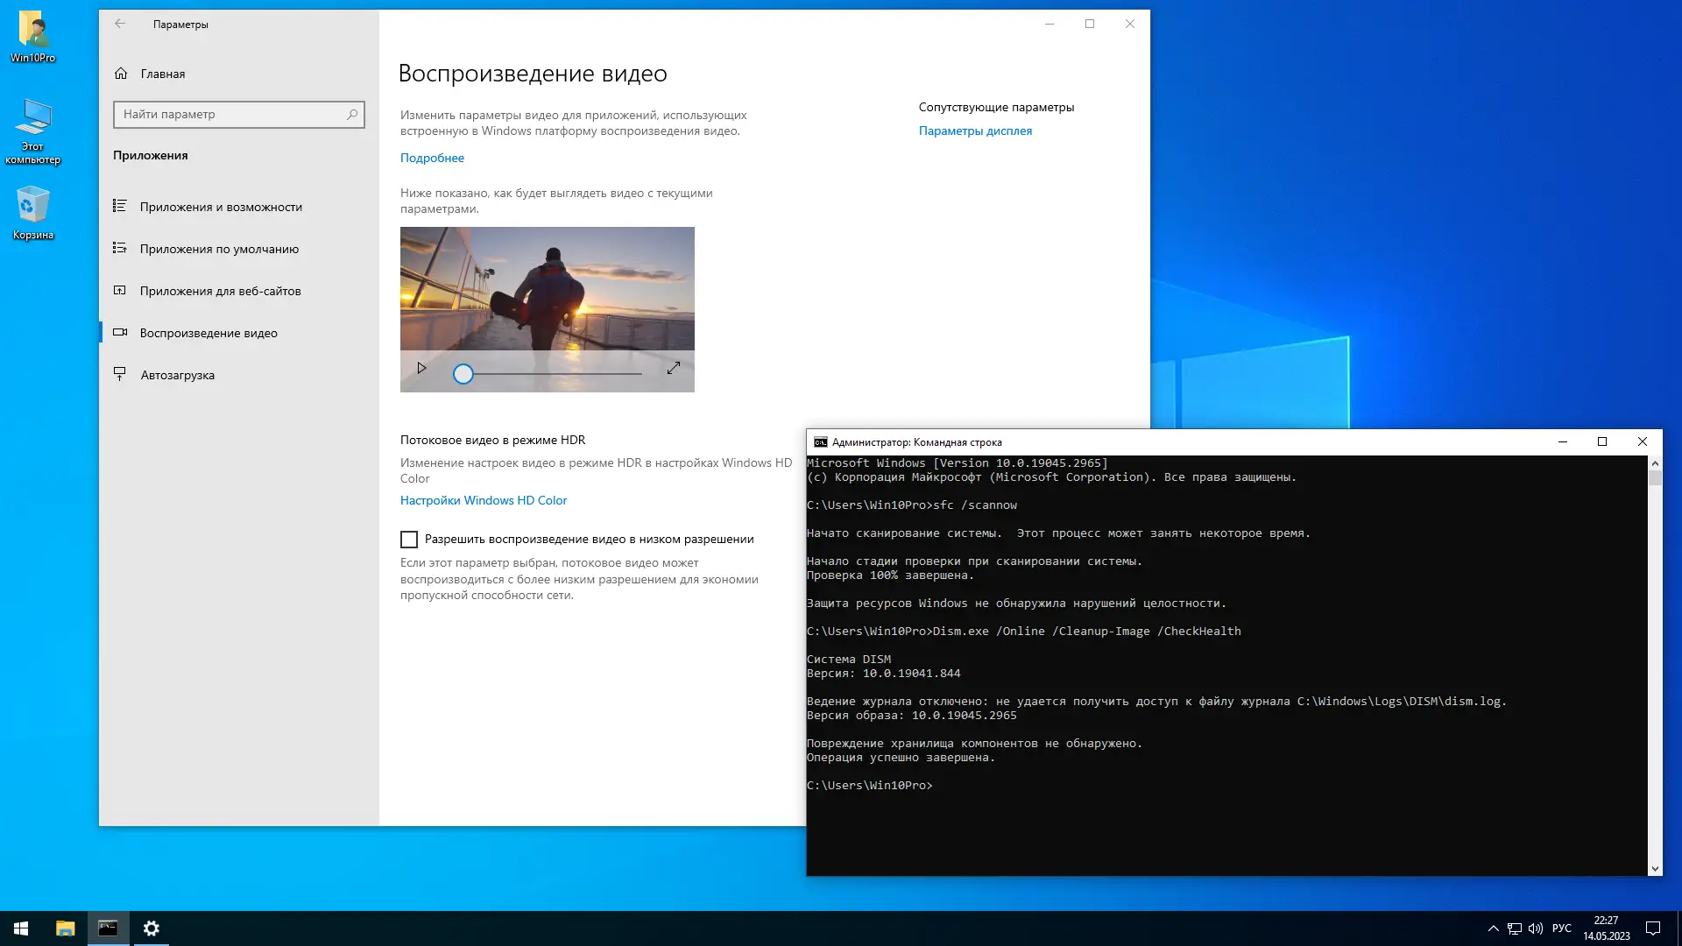Open the Подробнее link
This screenshot has height=946, width=1682.
coord(432,158)
